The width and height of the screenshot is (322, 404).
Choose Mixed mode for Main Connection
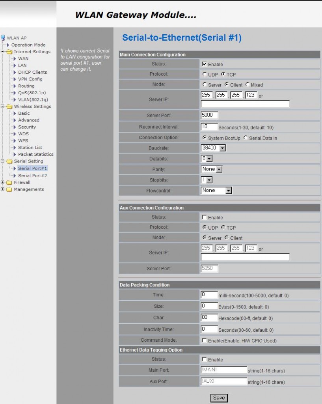pos(248,84)
